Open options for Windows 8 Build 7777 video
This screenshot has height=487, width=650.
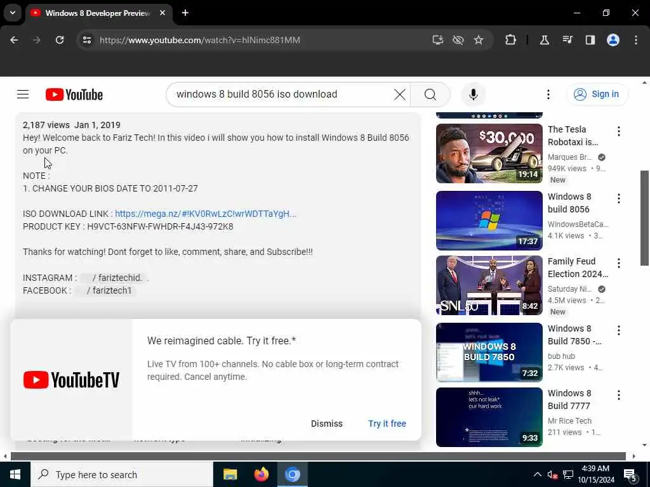coord(618,394)
